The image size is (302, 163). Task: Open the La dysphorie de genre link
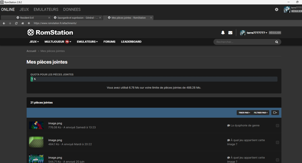[x=245, y=125]
